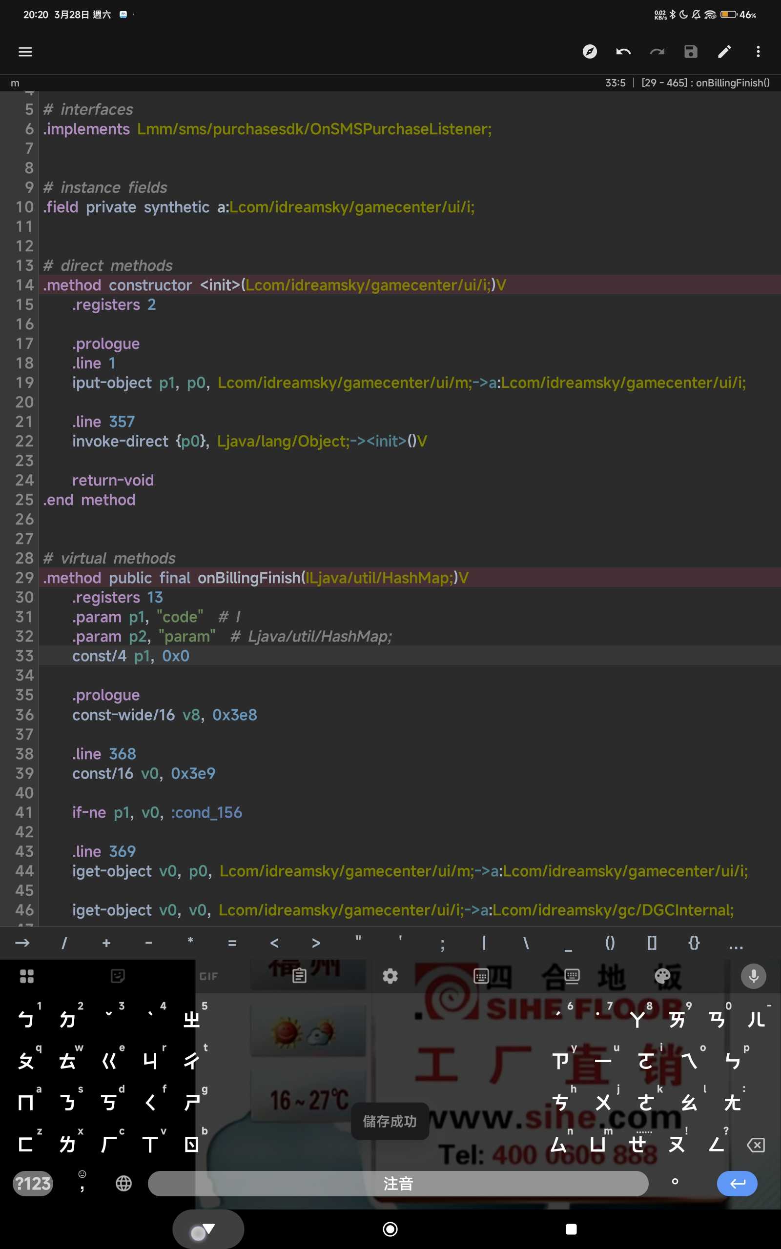
Task: Tap the compass navigation icon
Action: click(x=589, y=52)
